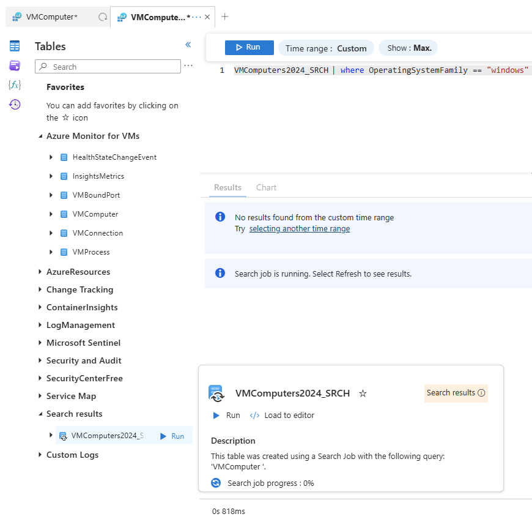Expand the VMConnection table node

tap(51, 233)
